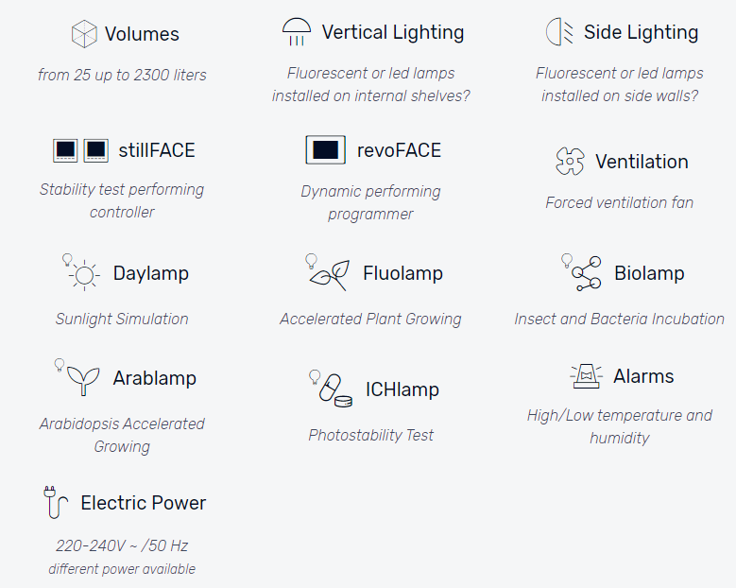The width and height of the screenshot is (736, 588).
Task: Click the Sunlight Simulation caption
Action: coord(122,319)
